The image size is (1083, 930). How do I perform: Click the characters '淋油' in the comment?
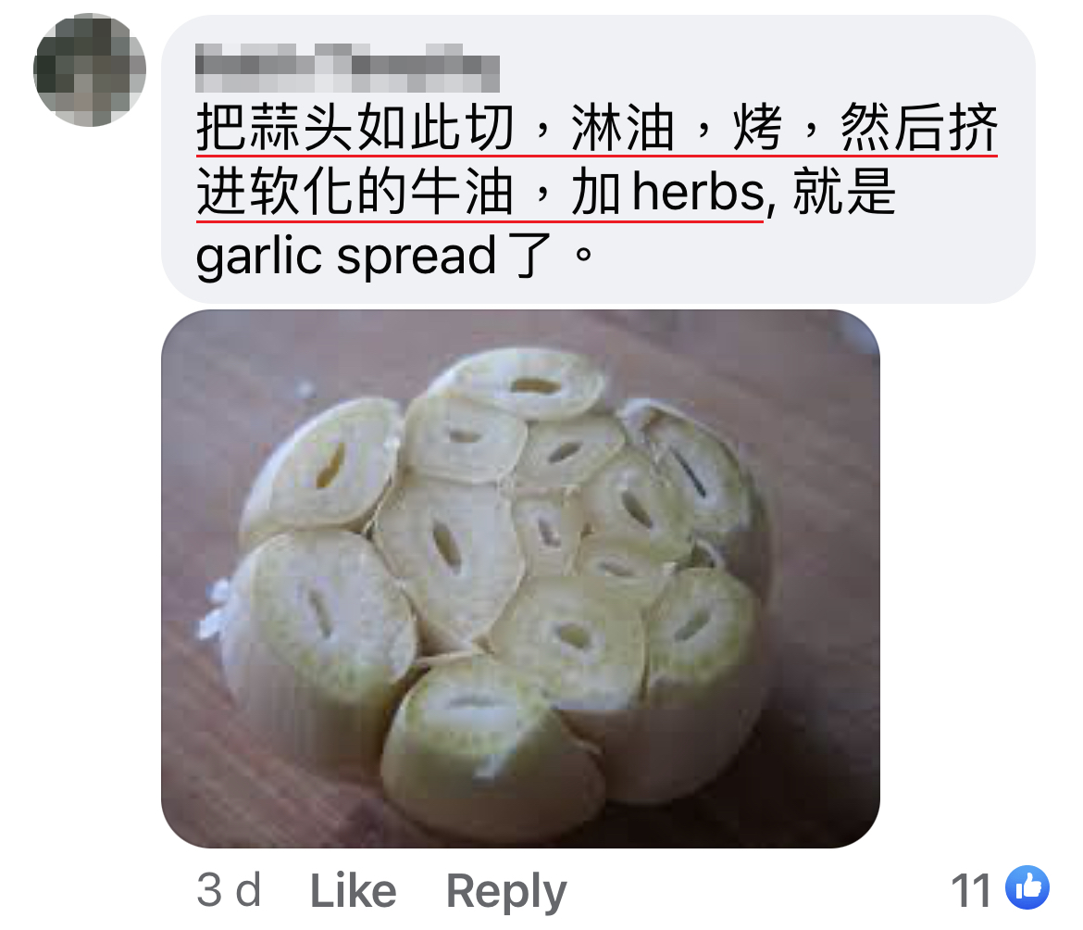(x=622, y=128)
